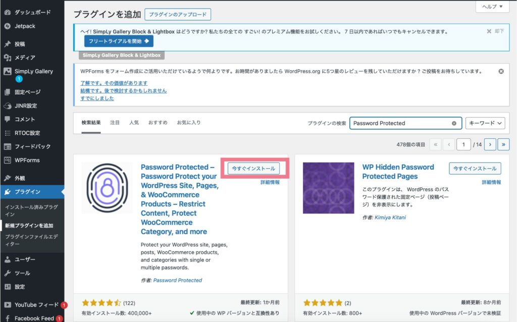
Task: Jump to last results page
Action: click(x=503, y=144)
